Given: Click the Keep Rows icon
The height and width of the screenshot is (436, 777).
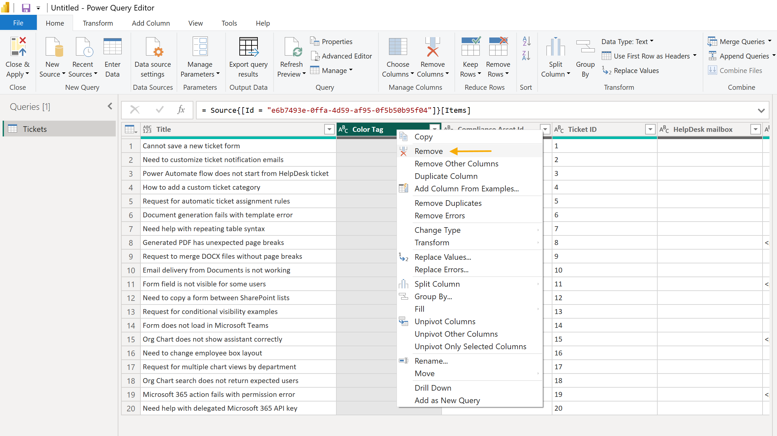Looking at the screenshot, I should click(x=471, y=46).
